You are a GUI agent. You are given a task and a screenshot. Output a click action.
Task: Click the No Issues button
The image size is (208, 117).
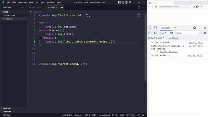click(x=173, y=38)
